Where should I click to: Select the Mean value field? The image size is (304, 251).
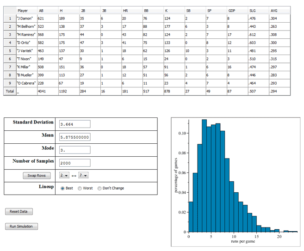[x=74, y=137]
